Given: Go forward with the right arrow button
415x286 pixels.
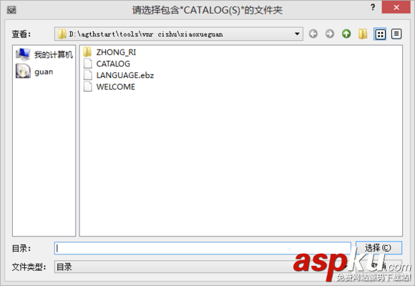Looking at the screenshot, I should (330, 34).
